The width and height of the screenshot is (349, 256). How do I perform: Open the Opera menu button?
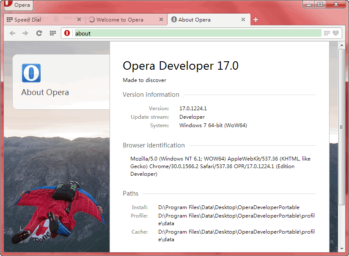pyautogui.click(x=18, y=5)
